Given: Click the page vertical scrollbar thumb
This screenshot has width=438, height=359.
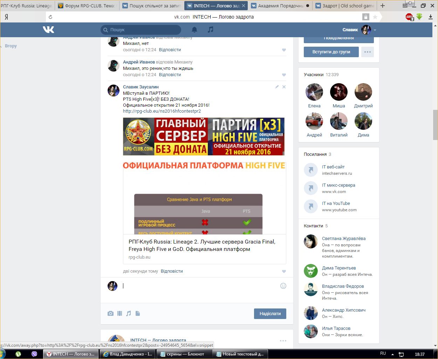Looking at the screenshot, I should tap(435, 125).
